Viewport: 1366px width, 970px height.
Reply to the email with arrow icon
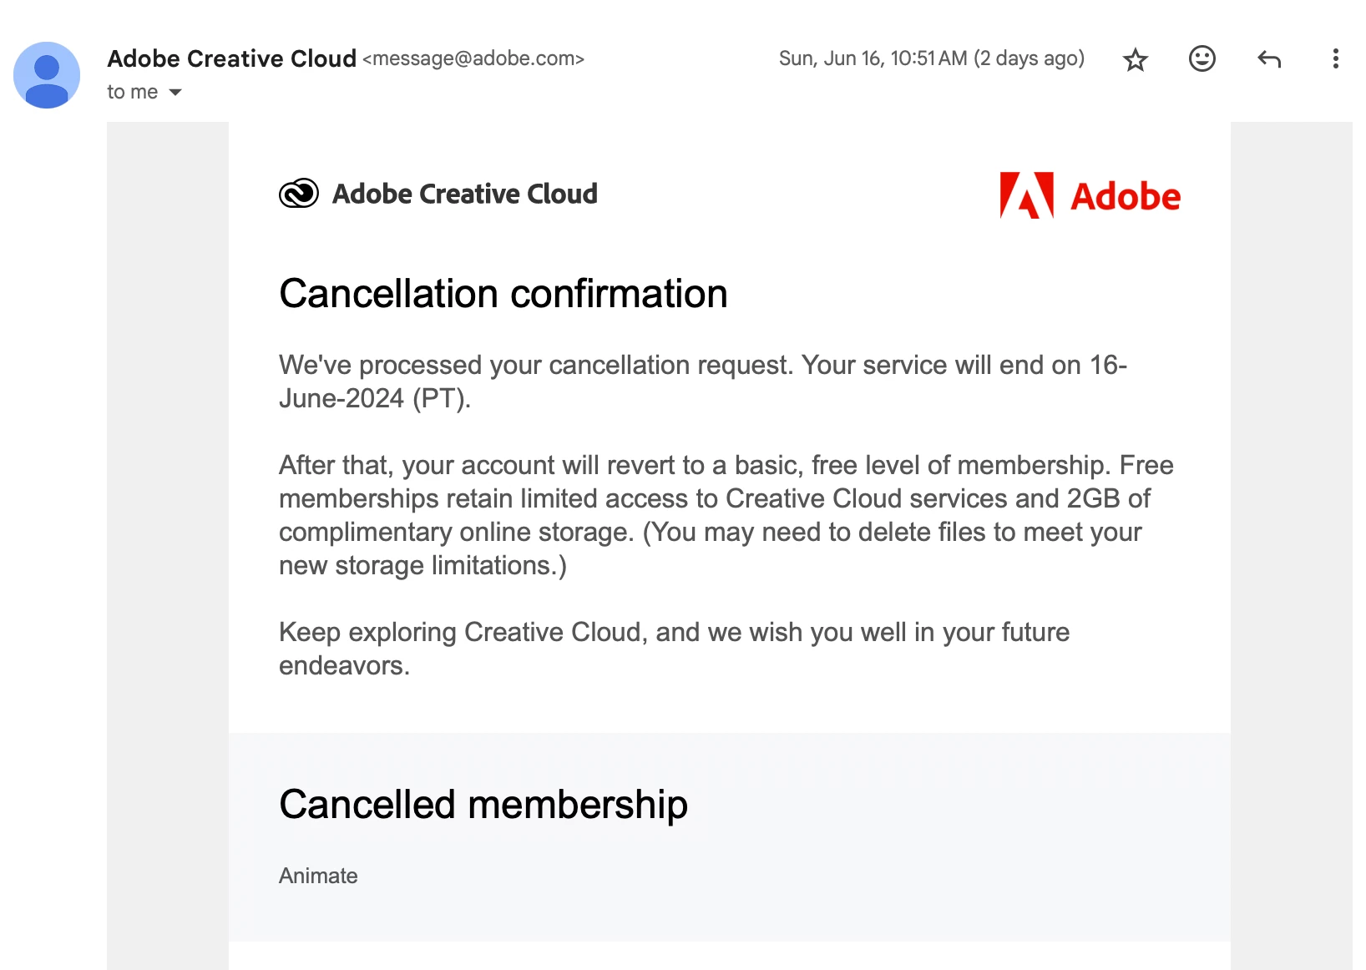[x=1268, y=58]
